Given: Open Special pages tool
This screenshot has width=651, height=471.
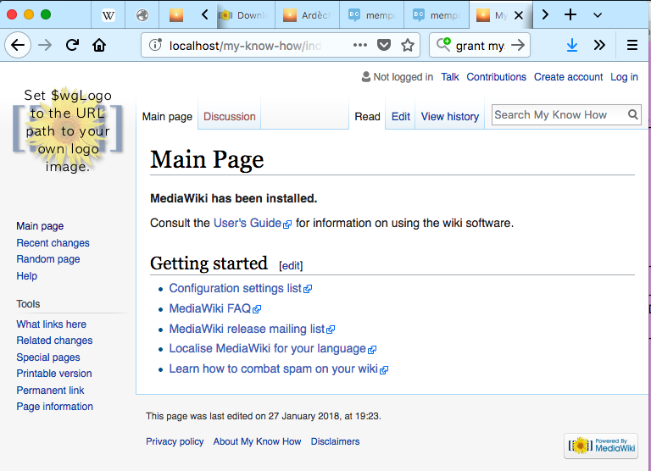Looking at the screenshot, I should tap(48, 357).
